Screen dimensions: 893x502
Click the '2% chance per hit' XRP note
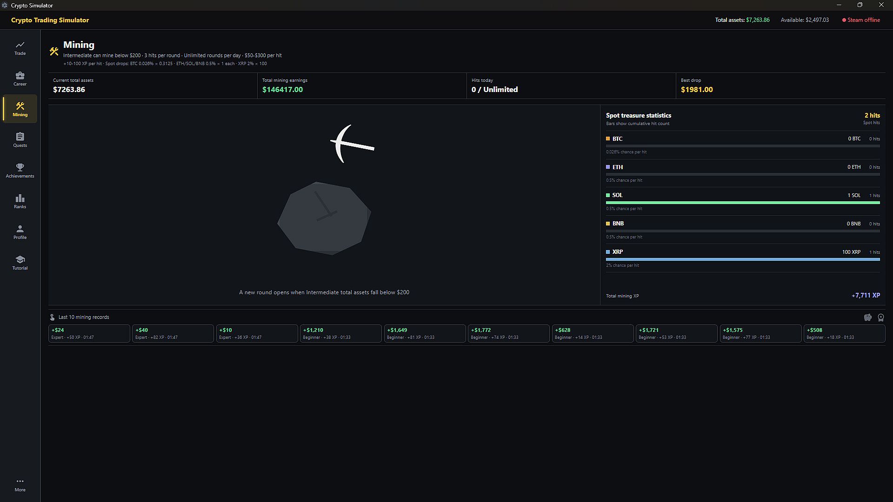tap(622, 265)
